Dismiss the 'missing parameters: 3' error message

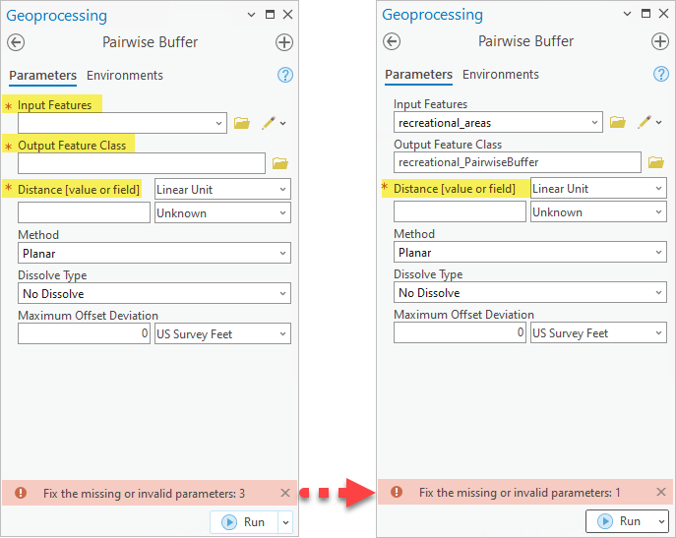(285, 493)
